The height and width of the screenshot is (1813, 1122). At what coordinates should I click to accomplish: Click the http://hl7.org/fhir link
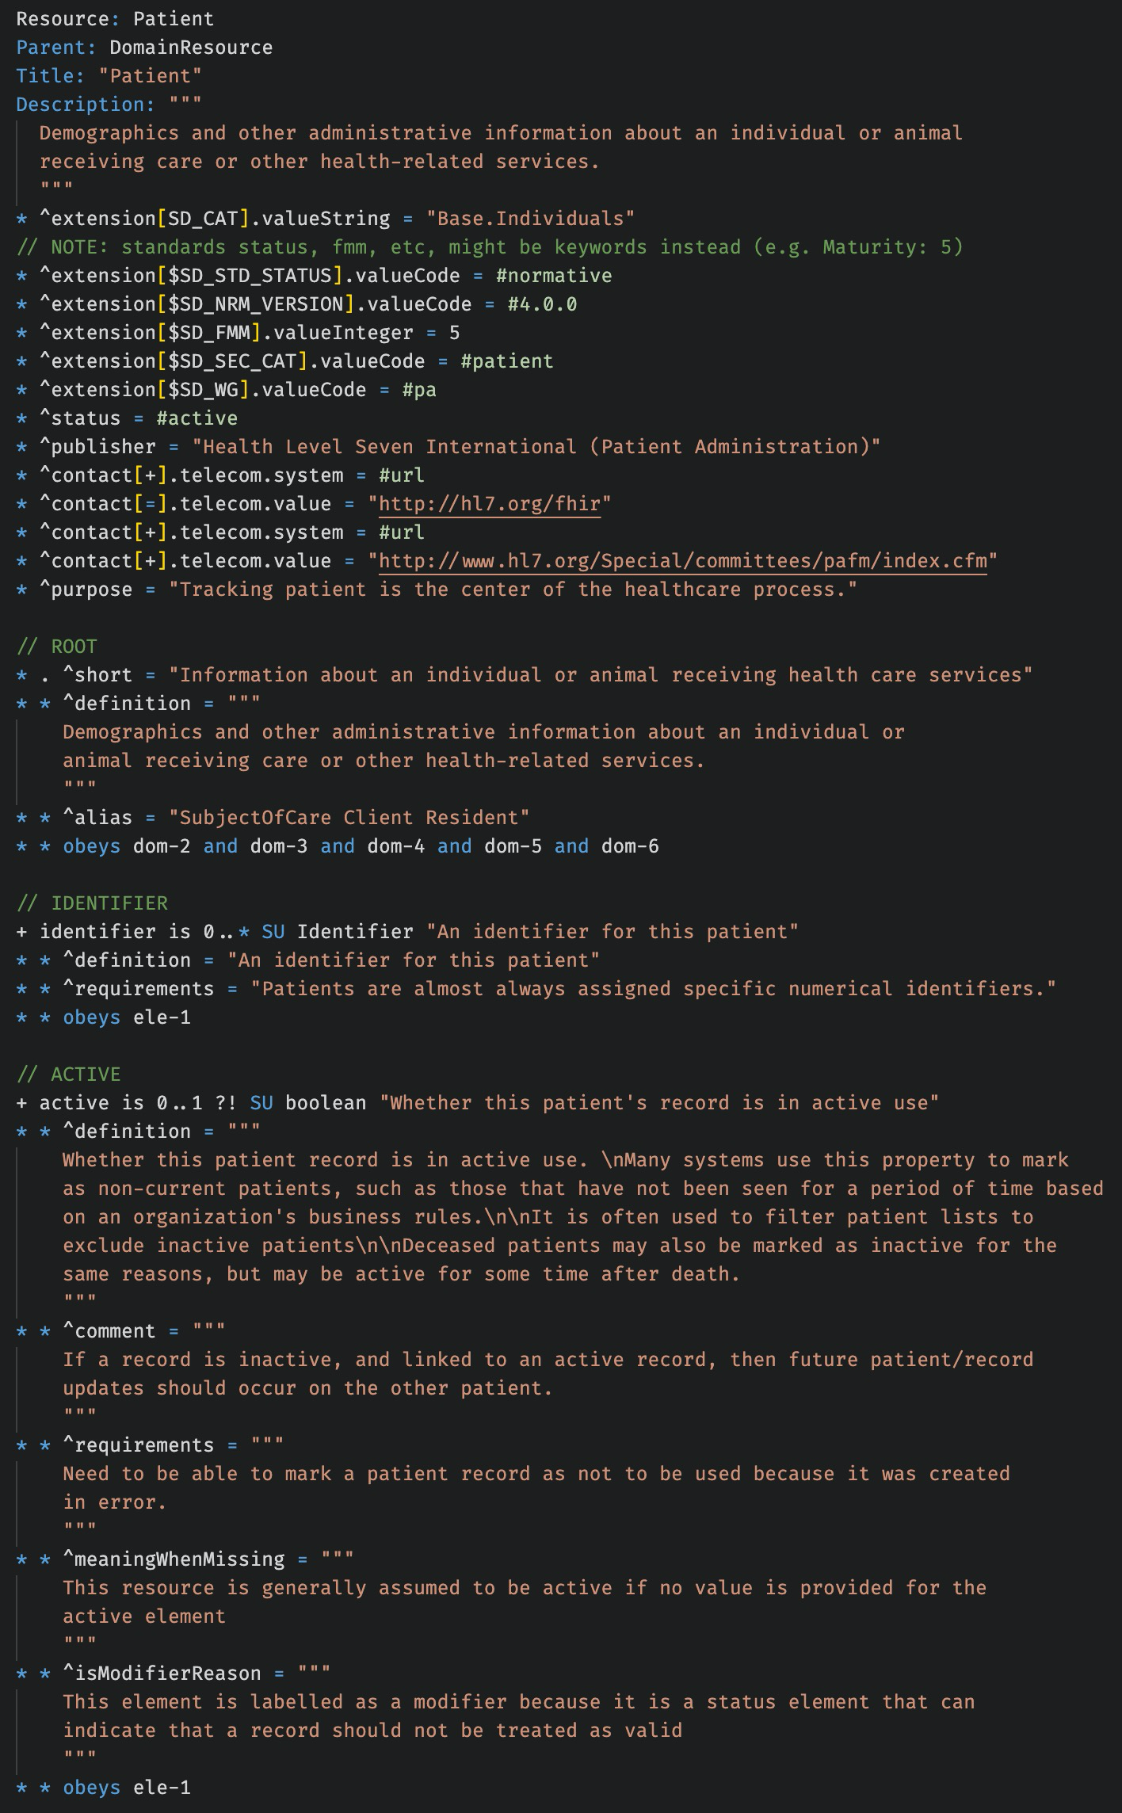tap(490, 504)
